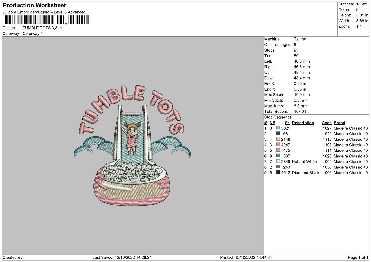The width and height of the screenshot is (371, 262).
Task: Click the height value '3.81 in'
Action: tap(362, 15)
